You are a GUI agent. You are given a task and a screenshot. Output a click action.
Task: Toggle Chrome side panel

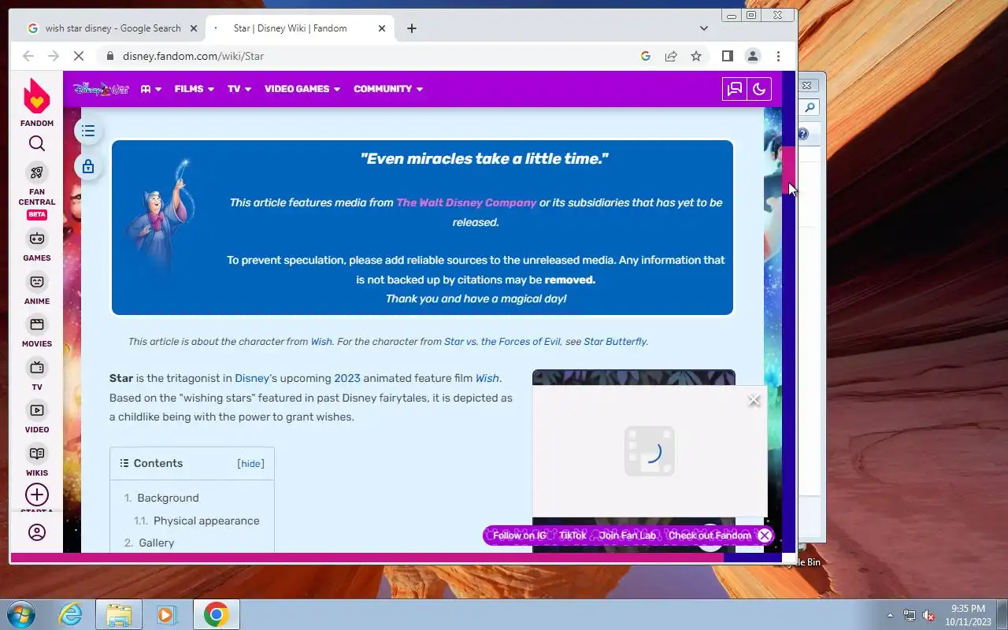728,56
